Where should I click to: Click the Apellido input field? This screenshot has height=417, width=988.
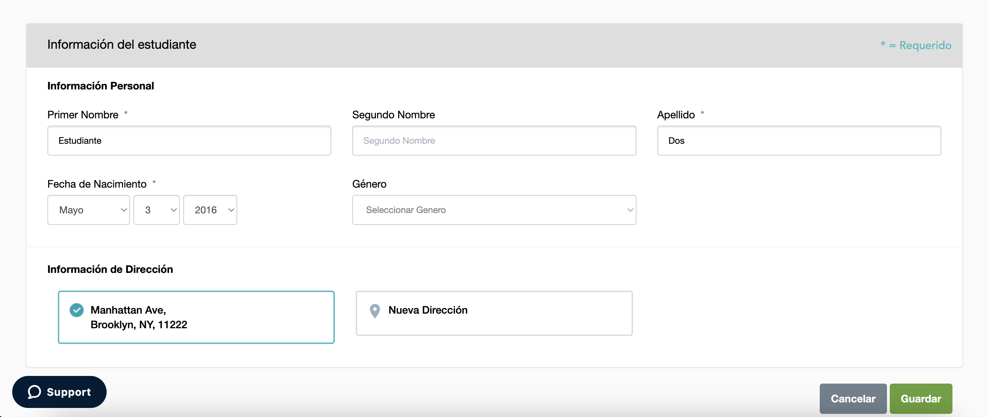(x=799, y=141)
